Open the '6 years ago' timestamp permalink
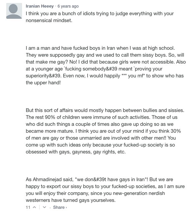 pyautogui.click(x=68, y=6)
